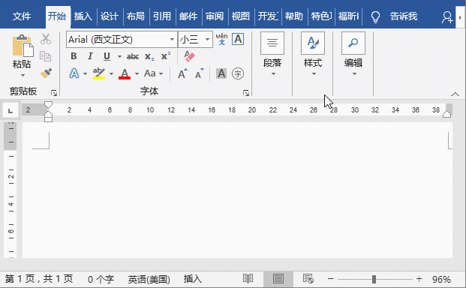This screenshot has width=466, height=288.
Task: Switch to Web Layout view icon
Action: click(x=308, y=279)
